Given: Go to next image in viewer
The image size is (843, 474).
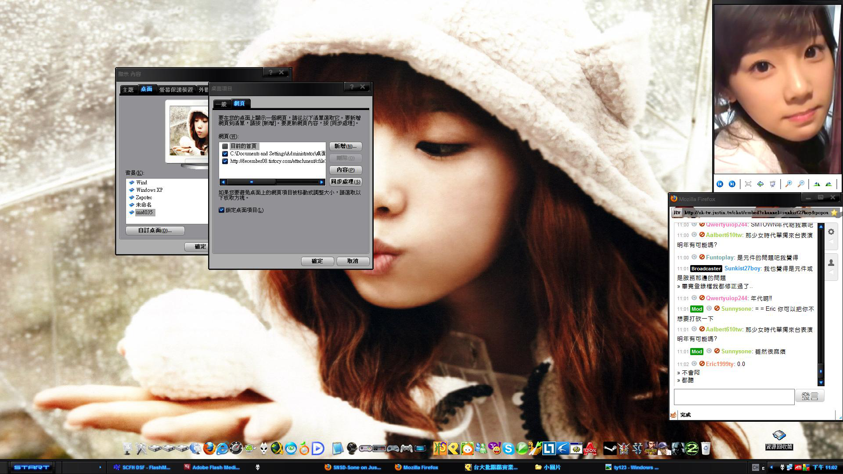Looking at the screenshot, I should pos(732,184).
